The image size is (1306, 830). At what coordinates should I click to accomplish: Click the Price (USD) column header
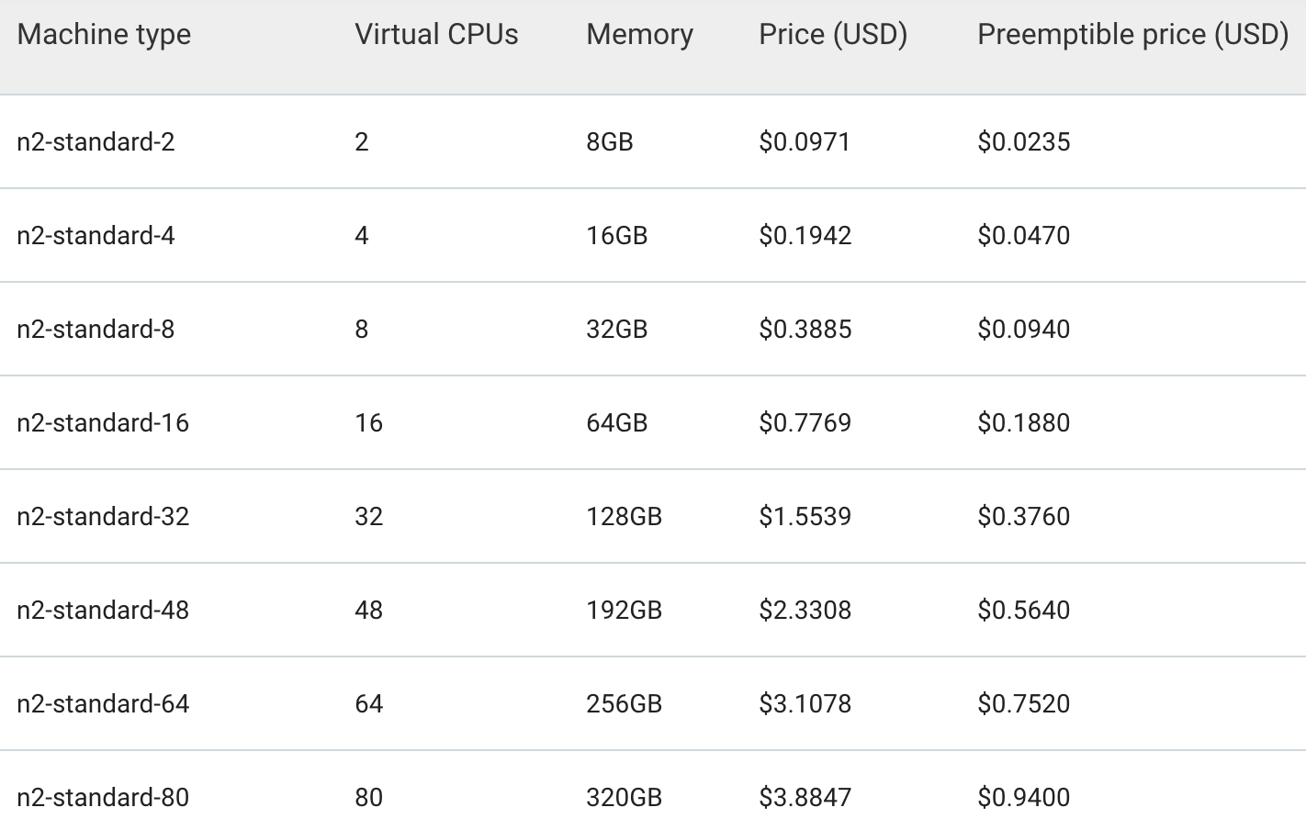coord(833,35)
